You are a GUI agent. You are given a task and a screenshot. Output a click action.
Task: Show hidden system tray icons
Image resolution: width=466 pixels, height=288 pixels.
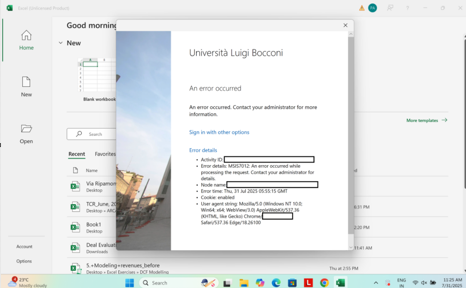[x=376, y=283]
